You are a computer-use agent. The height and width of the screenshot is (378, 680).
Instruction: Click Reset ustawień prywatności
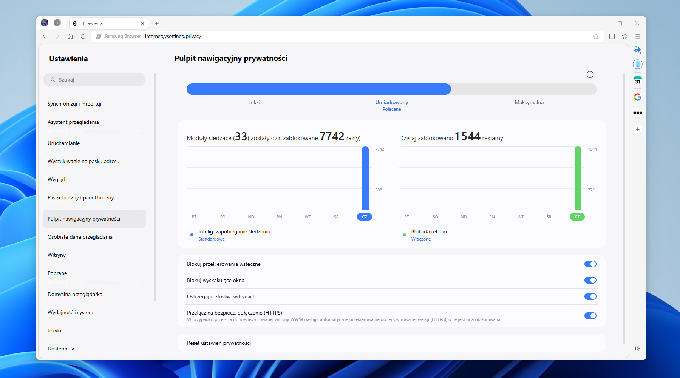tap(219, 343)
